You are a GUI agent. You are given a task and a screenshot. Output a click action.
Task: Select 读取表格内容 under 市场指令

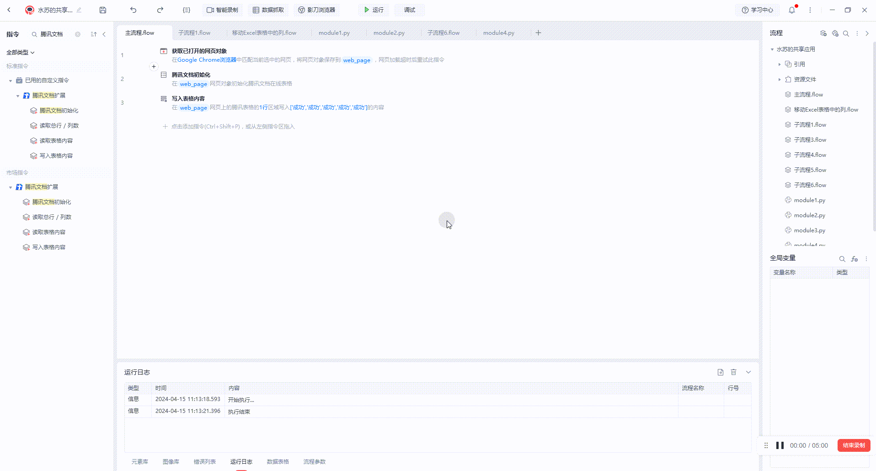point(48,232)
